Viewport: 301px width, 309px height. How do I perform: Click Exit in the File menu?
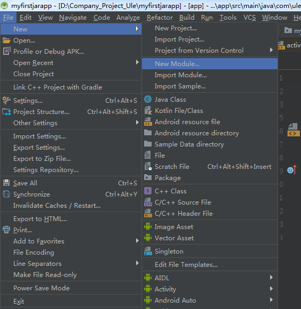pyautogui.click(x=71, y=302)
